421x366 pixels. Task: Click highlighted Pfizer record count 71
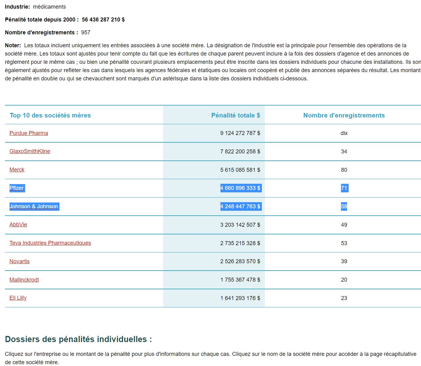pos(344,188)
